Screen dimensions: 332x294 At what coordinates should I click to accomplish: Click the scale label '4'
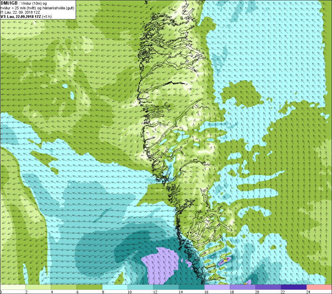coord(52,292)
